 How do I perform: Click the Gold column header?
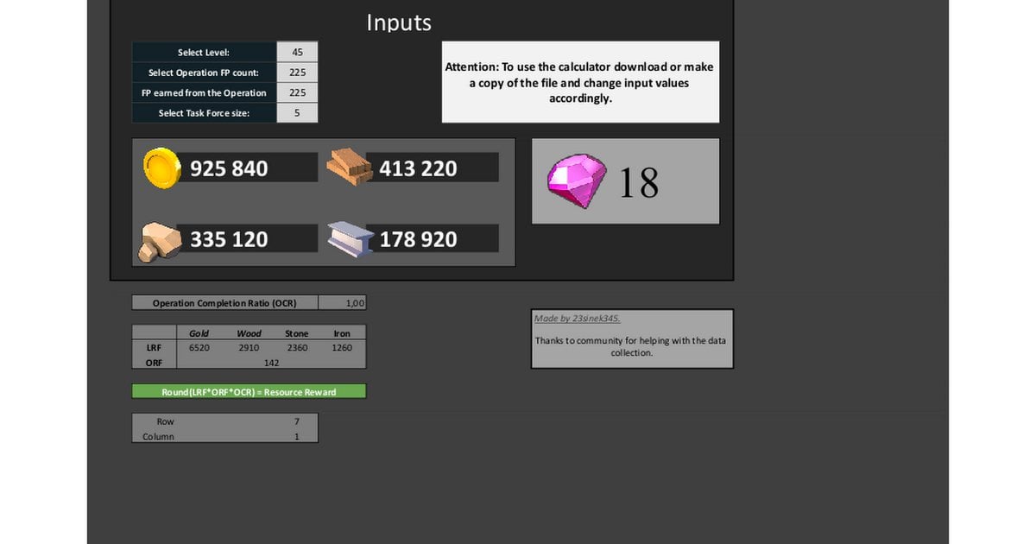click(199, 333)
